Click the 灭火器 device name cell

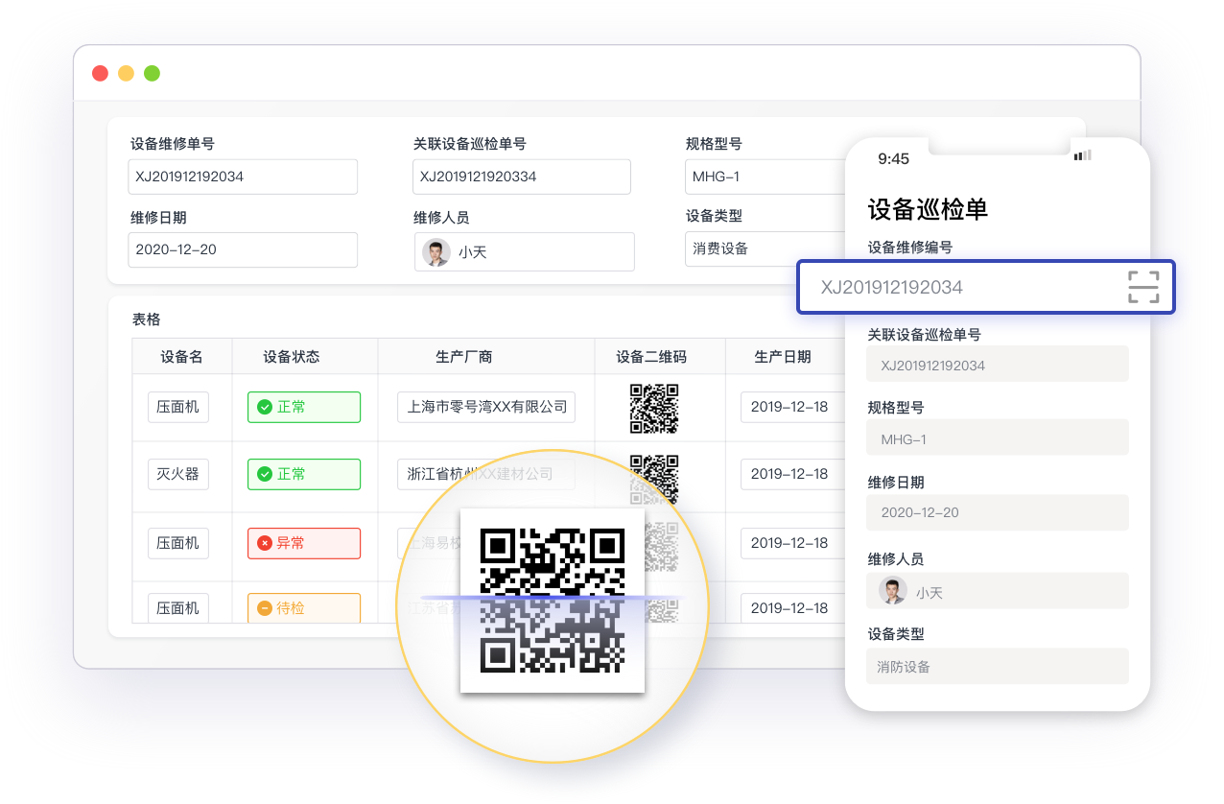coord(178,474)
